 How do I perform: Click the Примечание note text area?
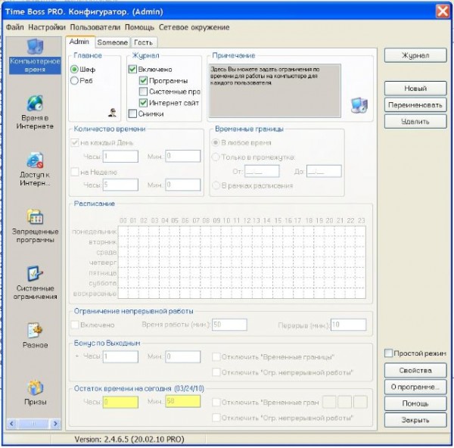coord(275,91)
